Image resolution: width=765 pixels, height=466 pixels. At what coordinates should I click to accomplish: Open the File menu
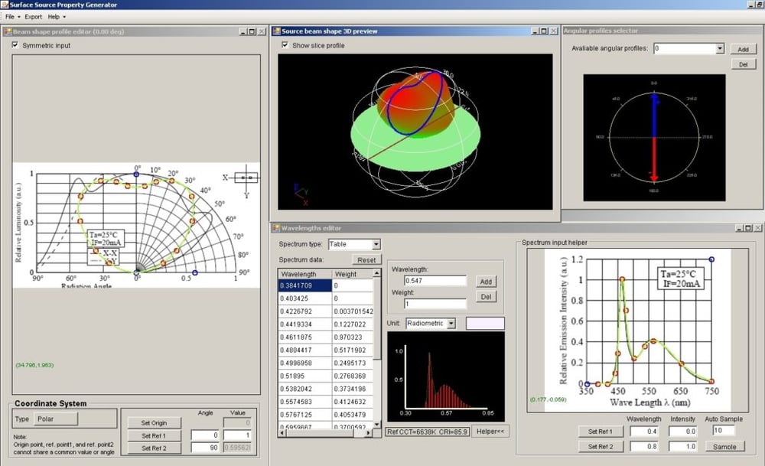pos(11,16)
